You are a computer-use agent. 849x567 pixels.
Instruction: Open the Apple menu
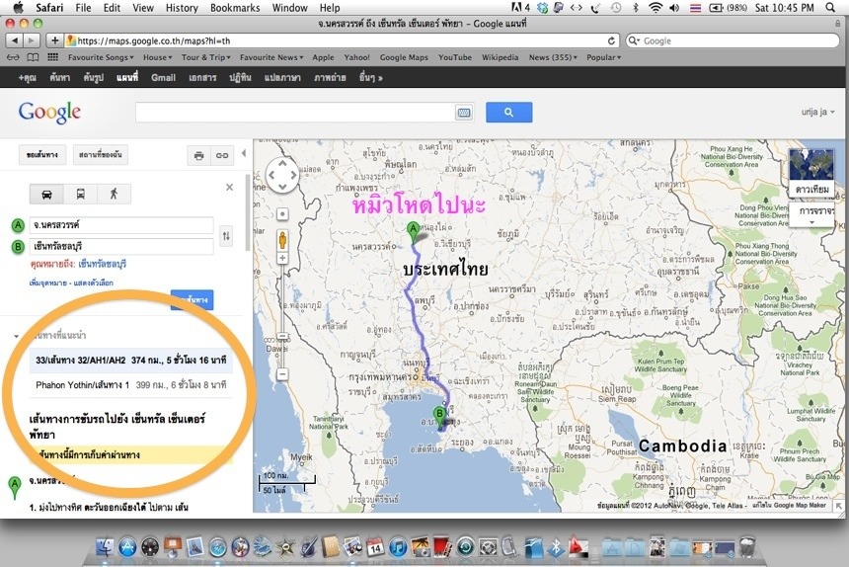tap(19, 8)
